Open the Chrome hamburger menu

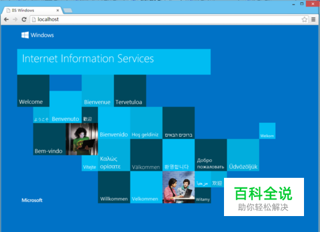(x=314, y=19)
